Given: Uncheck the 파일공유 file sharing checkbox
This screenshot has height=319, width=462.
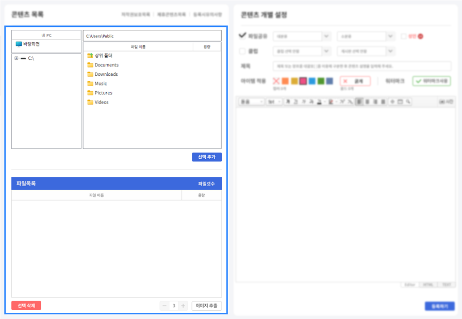Looking at the screenshot, I should coord(243,36).
